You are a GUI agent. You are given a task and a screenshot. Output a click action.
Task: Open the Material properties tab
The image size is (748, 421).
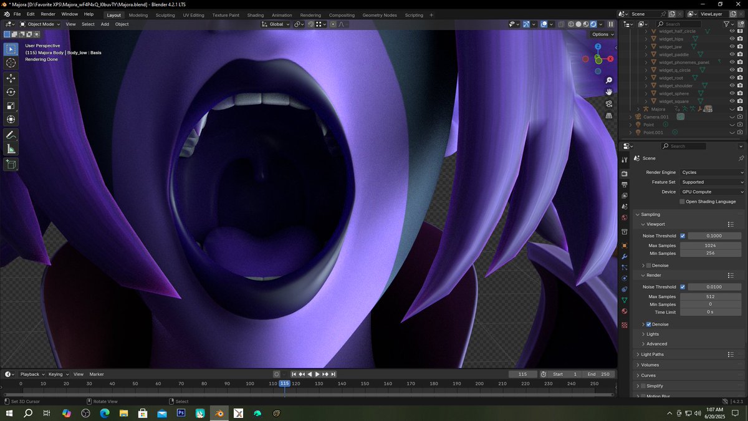point(624,311)
